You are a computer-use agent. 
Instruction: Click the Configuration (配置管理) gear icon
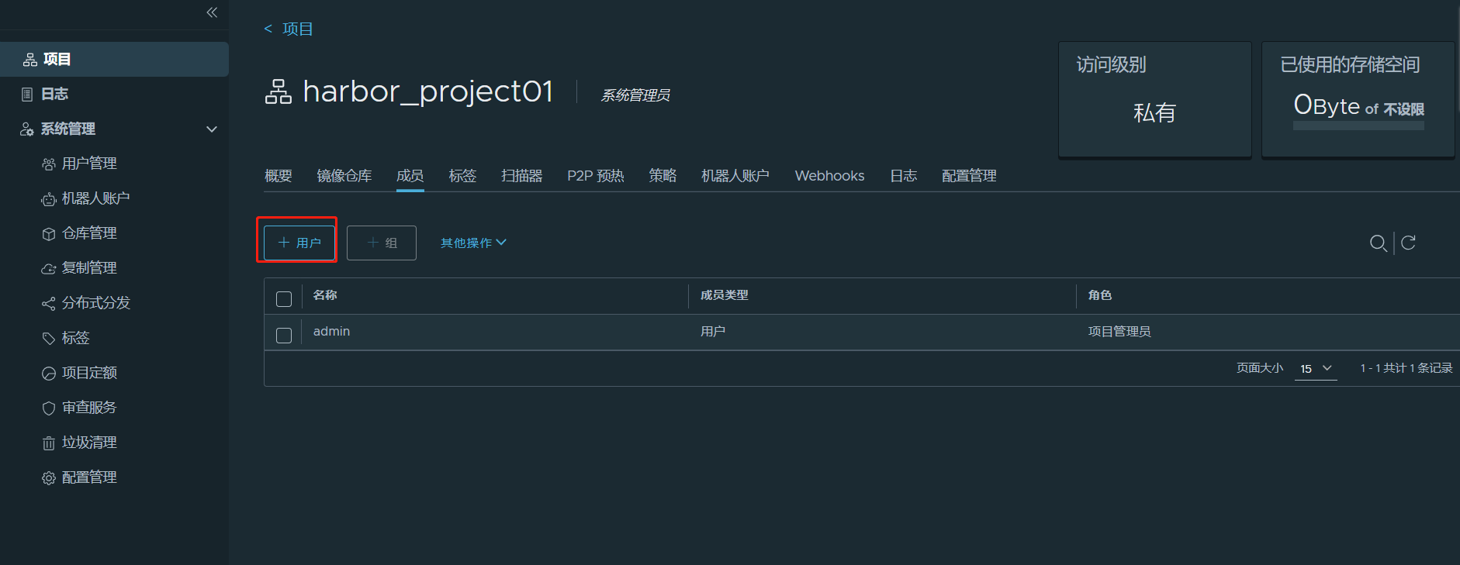(x=49, y=478)
